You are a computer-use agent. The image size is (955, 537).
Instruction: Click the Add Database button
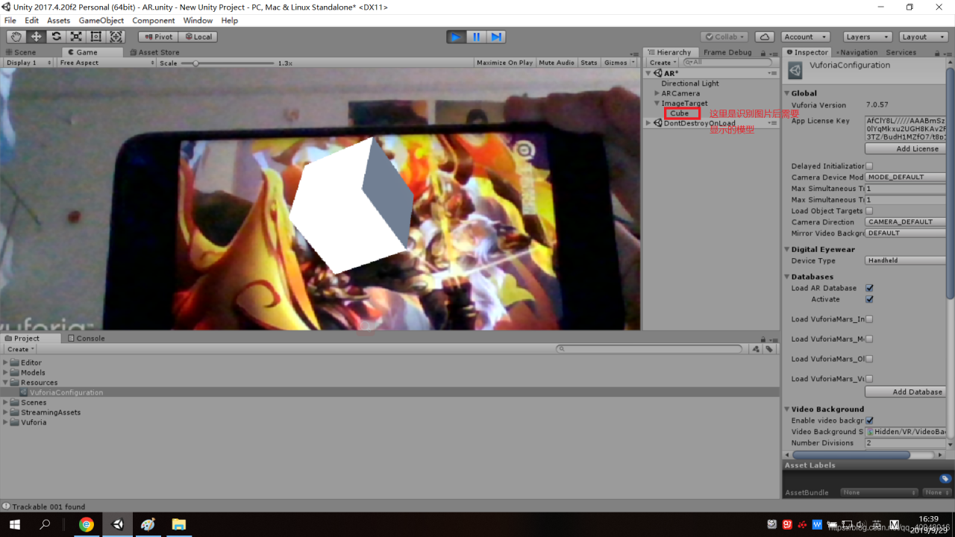[x=906, y=392]
